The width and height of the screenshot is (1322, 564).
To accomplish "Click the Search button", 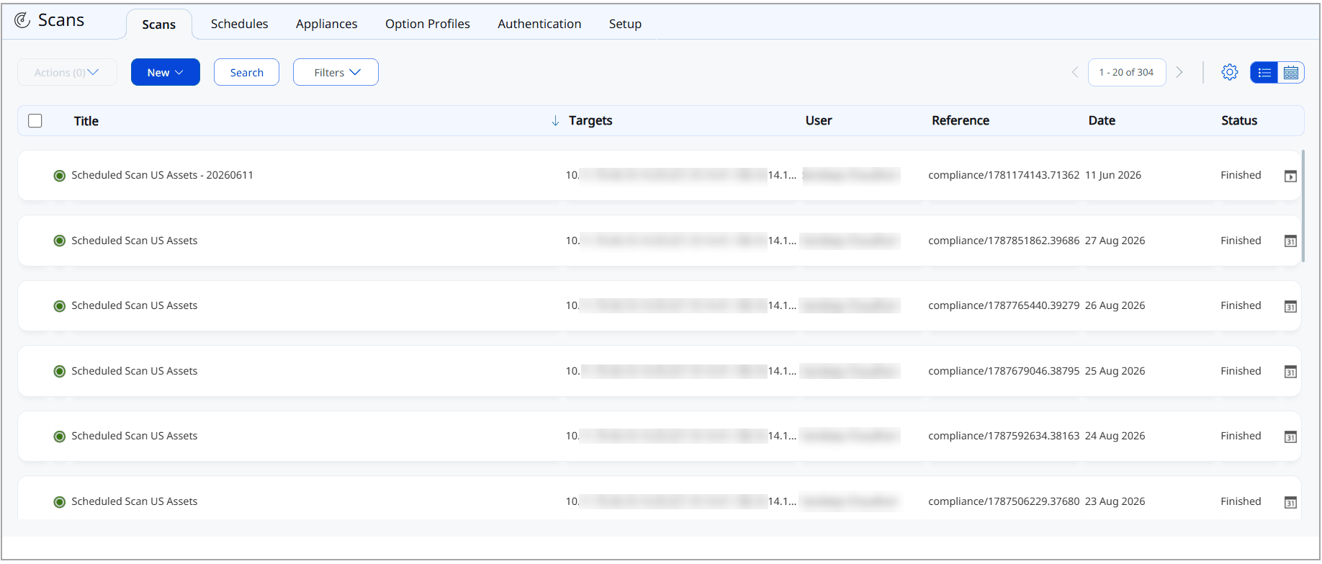I will click(x=246, y=72).
